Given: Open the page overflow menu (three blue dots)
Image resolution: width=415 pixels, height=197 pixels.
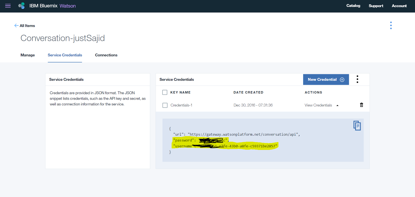Looking at the screenshot, I should point(391,25).
